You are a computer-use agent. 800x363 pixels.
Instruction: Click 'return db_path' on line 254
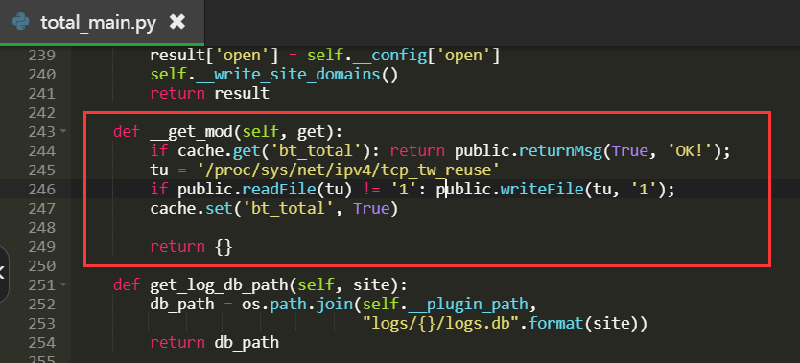tap(215, 342)
